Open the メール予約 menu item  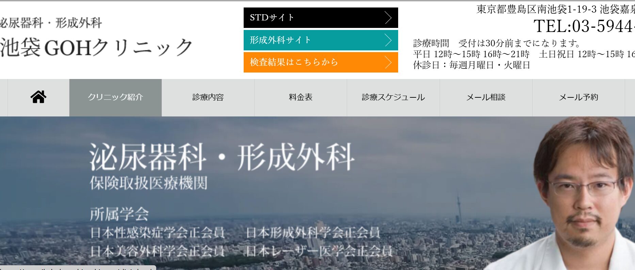(579, 97)
